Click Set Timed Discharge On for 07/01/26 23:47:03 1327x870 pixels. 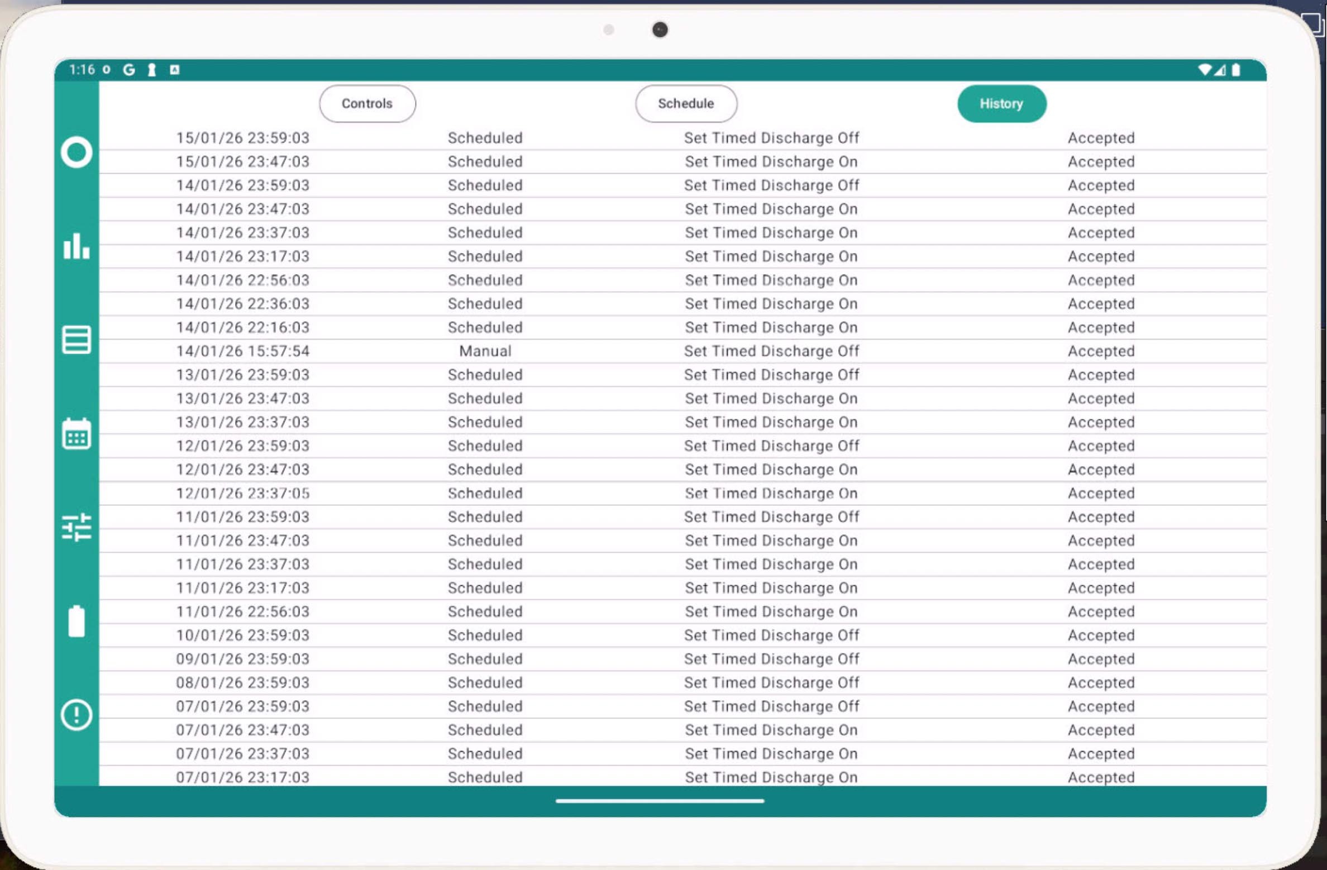771,730
